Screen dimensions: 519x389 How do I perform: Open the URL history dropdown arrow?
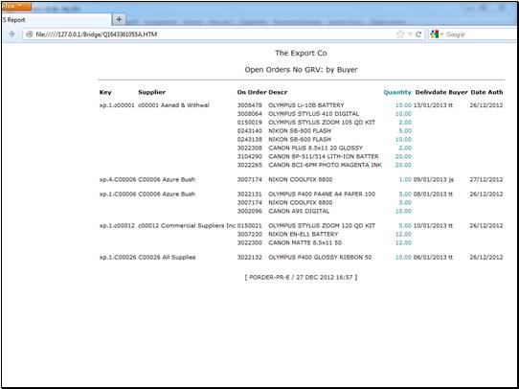tap(410, 34)
